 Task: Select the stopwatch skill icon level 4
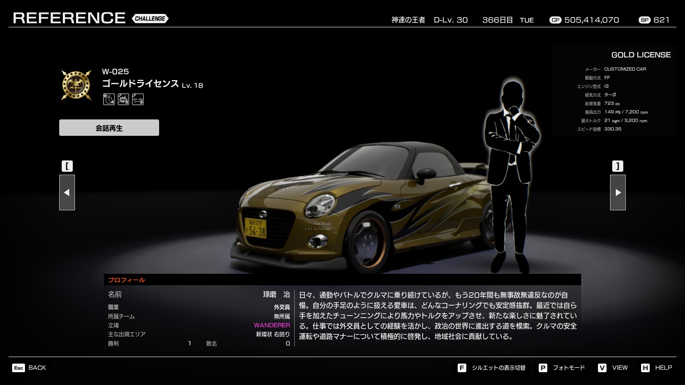109,99
